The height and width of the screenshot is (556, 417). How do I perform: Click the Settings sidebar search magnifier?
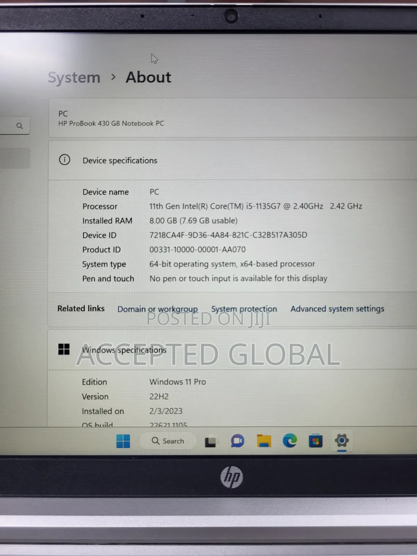[19, 126]
